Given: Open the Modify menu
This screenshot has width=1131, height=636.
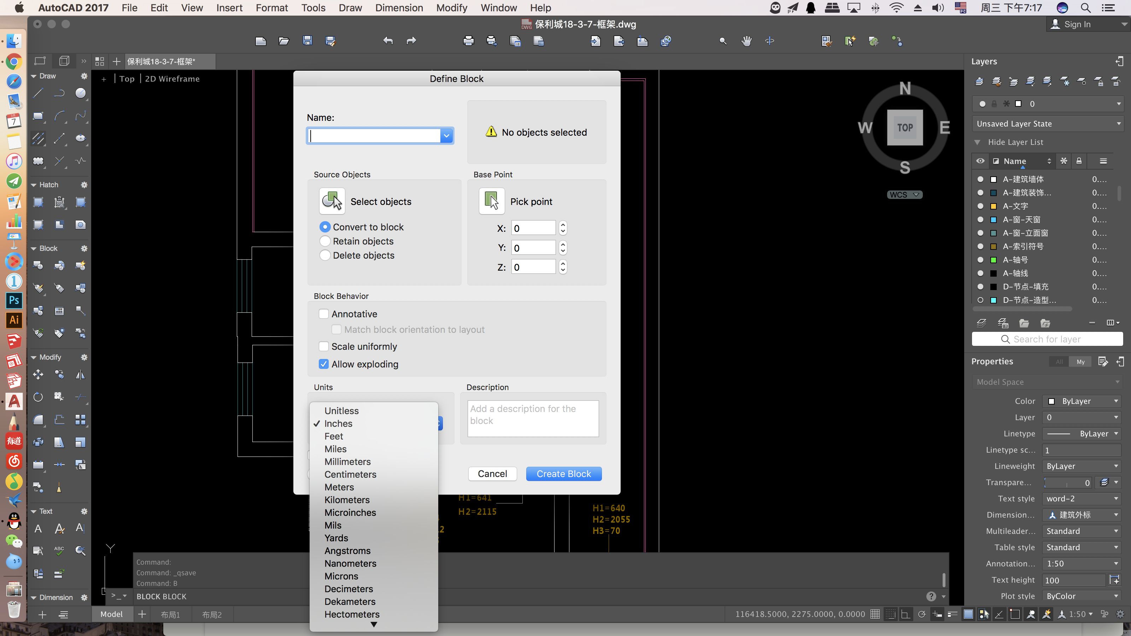Looking at the screenshot, I should [451, 8].
